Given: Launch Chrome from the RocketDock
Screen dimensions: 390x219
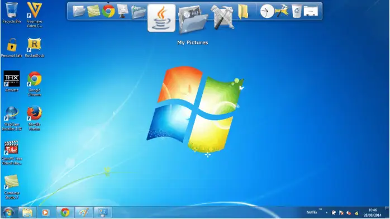Looking at the screenshot, I should point(108,11).
